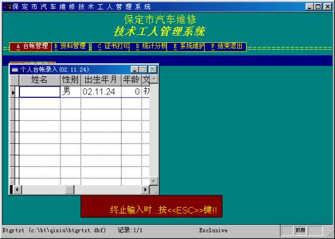The height and width of the screenshot is (239, 335).
Task: Open the A 台帐管理 menu
Action: click(x=31, y=47)
